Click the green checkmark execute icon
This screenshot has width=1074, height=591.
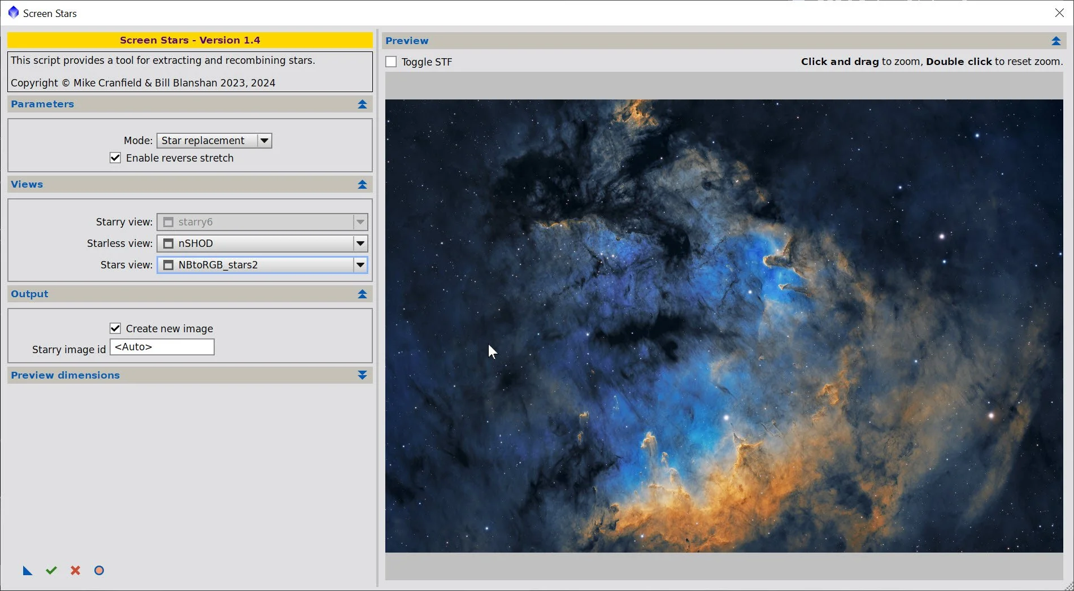51,571
